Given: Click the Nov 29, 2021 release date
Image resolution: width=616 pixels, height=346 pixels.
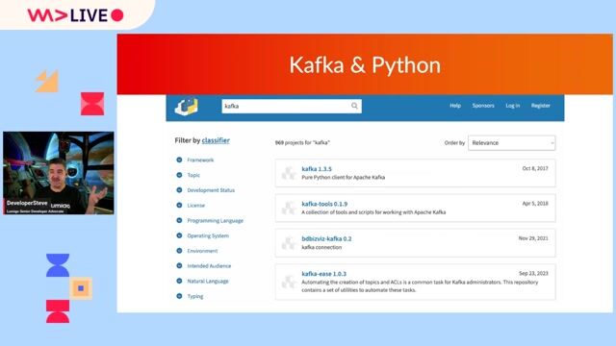Looking at the screenshot, I should coord(533,238).
